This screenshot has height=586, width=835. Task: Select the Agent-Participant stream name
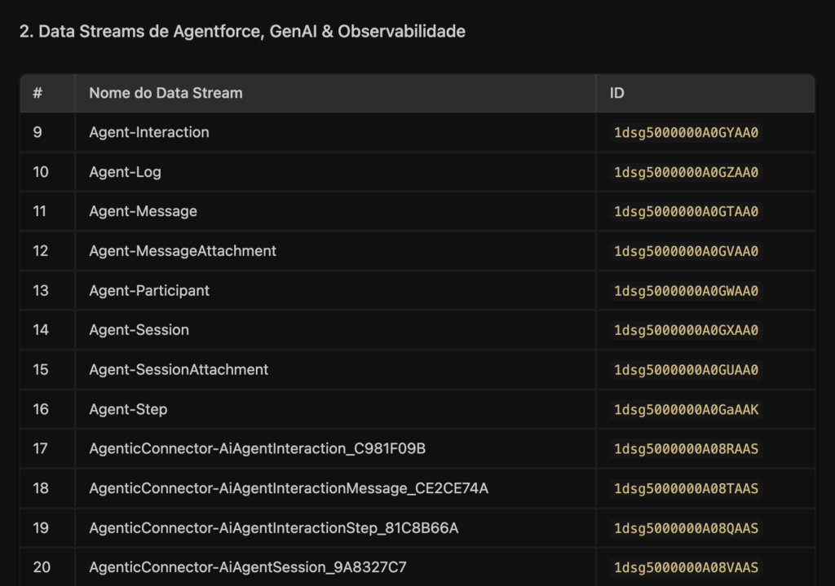pos(149,291)
